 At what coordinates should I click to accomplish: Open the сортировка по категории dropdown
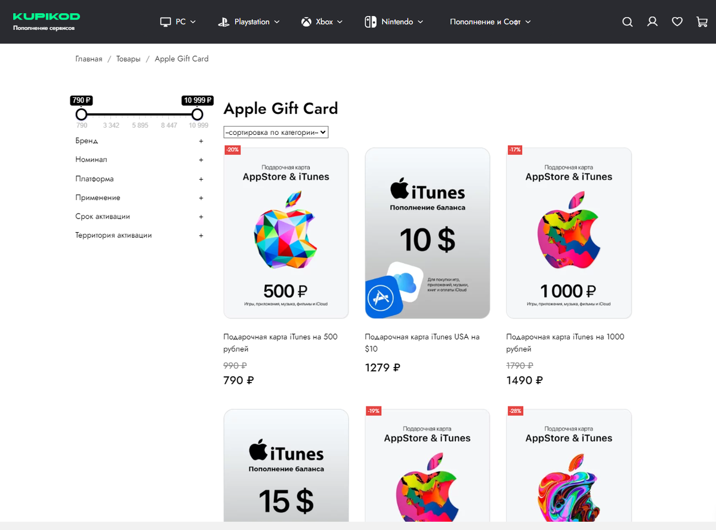tap(276, 132)
